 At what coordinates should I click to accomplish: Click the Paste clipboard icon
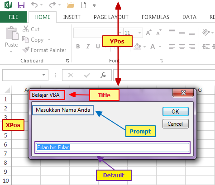[12, 33]
